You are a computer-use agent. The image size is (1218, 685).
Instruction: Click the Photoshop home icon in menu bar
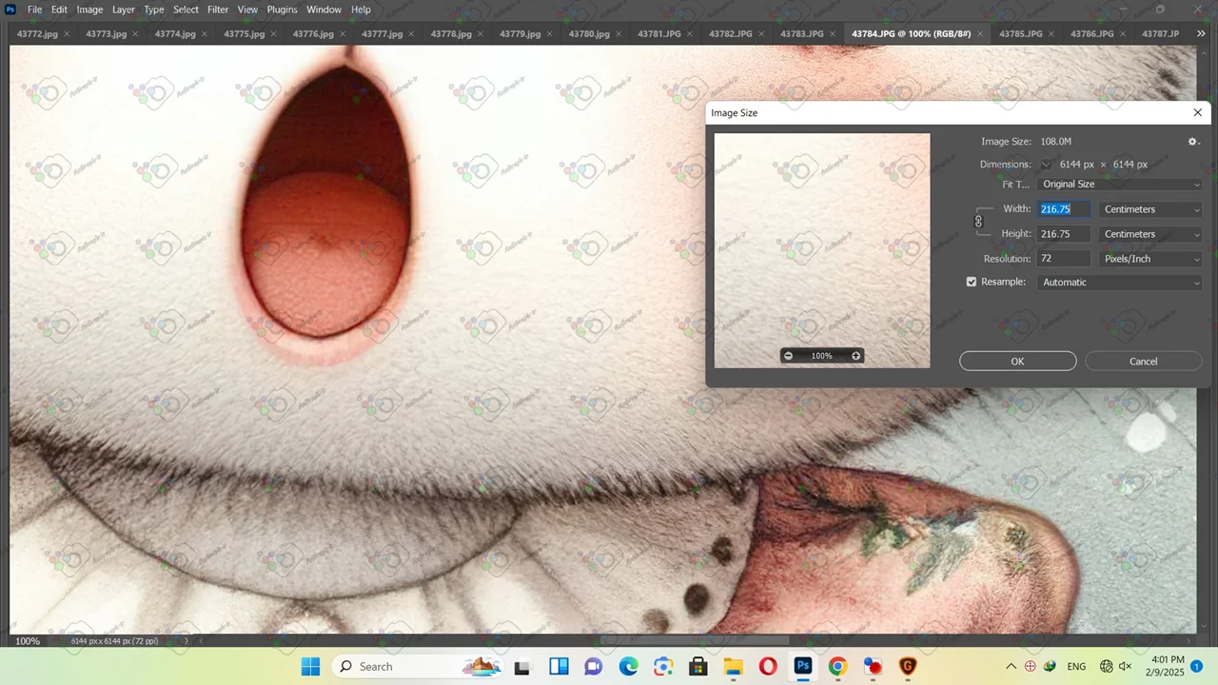coord(10,10)
